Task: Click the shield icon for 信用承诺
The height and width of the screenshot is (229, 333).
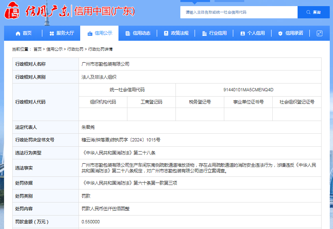Action: (x=280, y=33)
